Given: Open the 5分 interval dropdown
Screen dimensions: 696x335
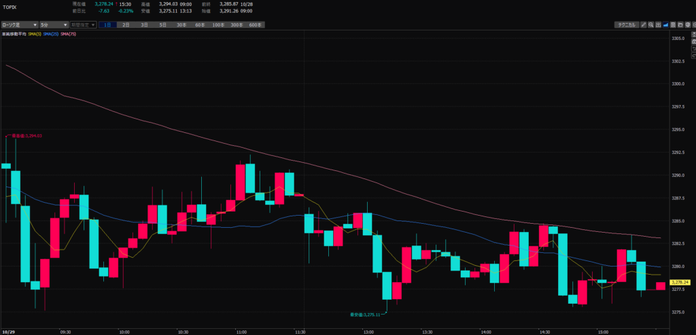Looking at the screenshot, I should (x=52, y=24).
